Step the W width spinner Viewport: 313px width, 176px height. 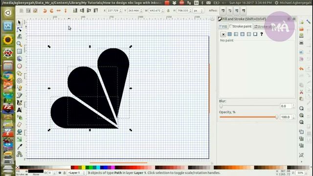tap(163, 11)
